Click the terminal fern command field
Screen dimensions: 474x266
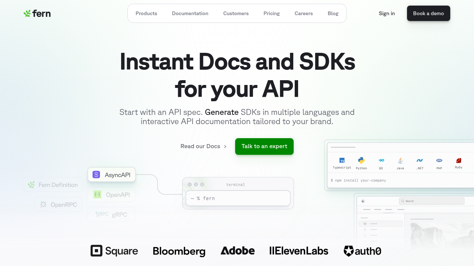238,198
